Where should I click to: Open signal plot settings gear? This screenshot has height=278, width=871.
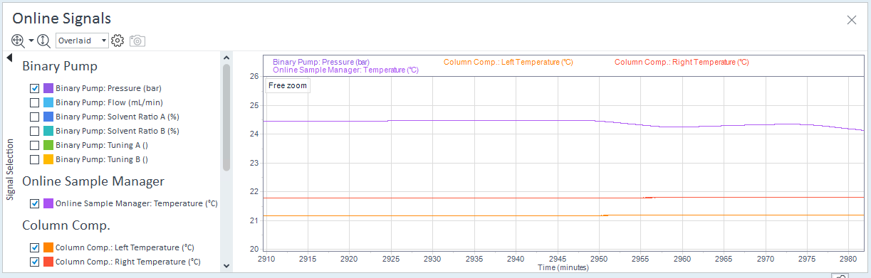[118, 41]
